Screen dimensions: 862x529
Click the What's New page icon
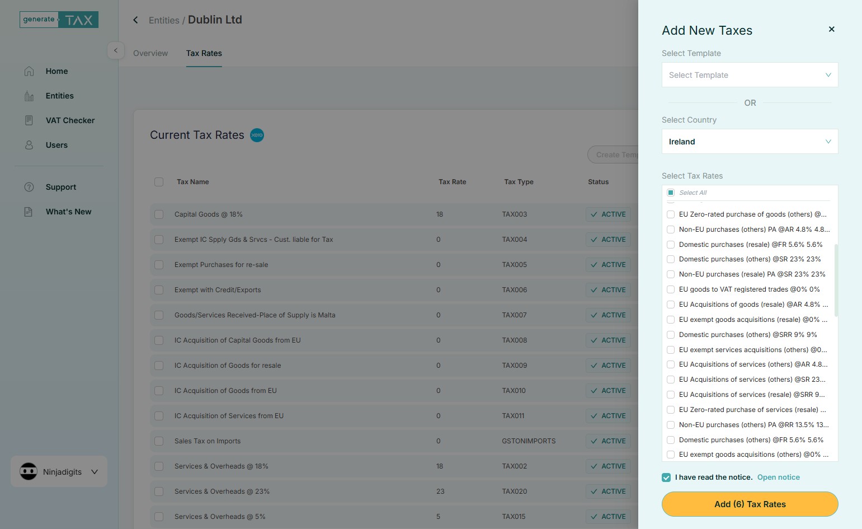pos(29,212)
